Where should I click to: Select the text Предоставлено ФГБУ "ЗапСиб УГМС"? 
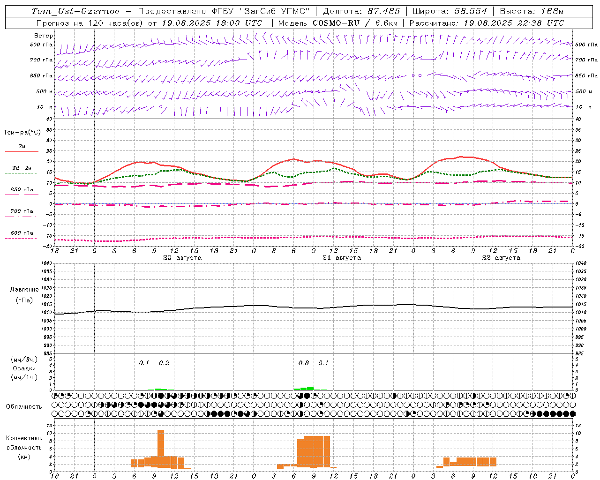pyautogui.click(x=225, y=11)
